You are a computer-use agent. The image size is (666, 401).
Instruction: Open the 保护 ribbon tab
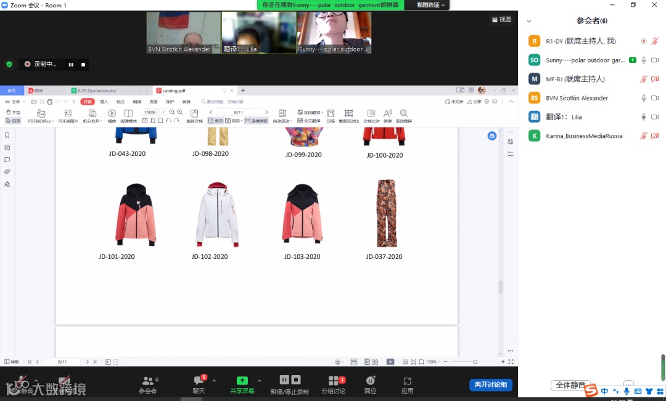[170, 102]
